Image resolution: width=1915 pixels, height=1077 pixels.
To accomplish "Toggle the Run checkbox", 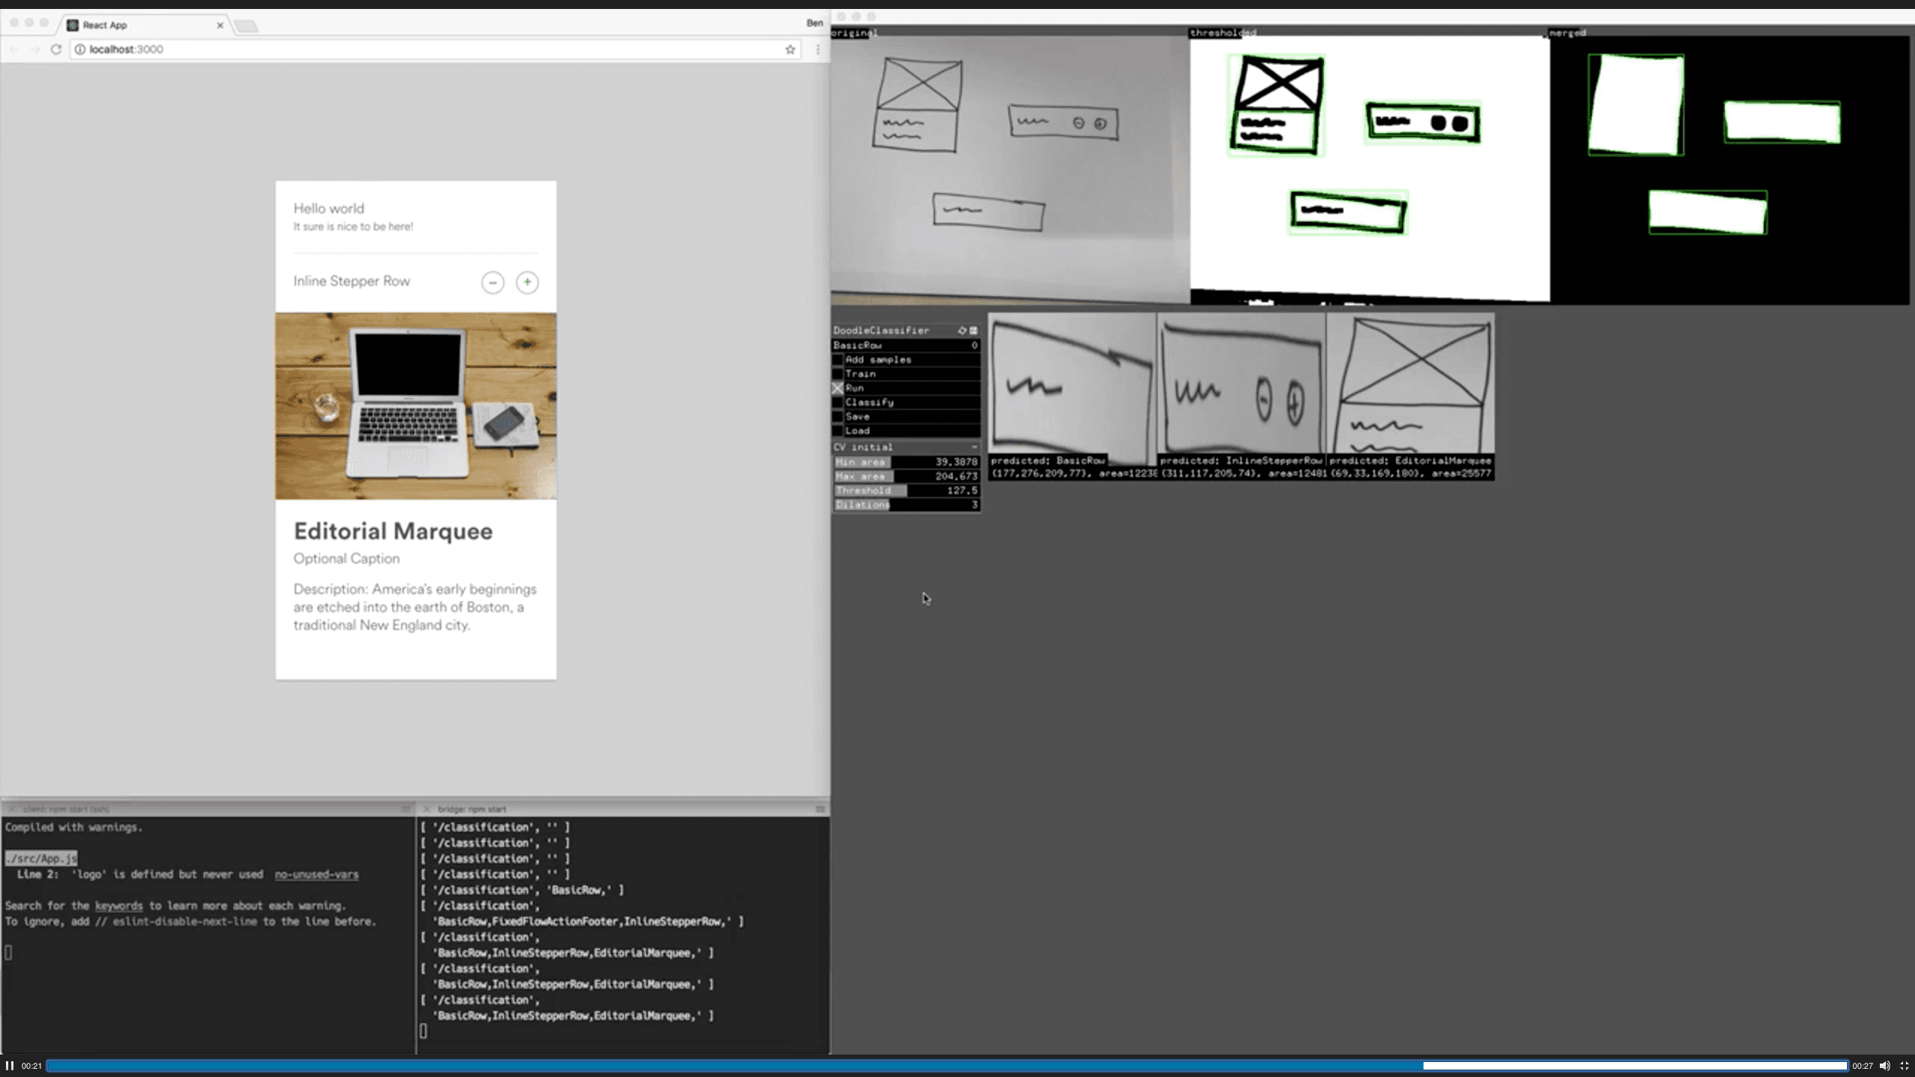I will click(x=838, y=388).
